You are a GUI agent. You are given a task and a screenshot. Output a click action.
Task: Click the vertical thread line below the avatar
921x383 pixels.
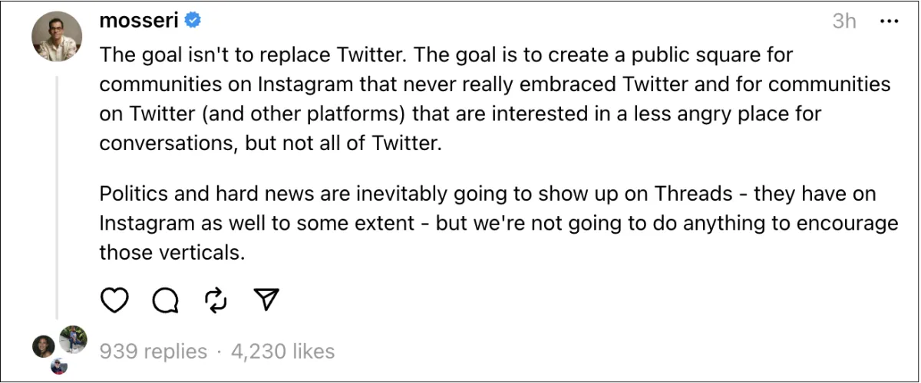57,191
